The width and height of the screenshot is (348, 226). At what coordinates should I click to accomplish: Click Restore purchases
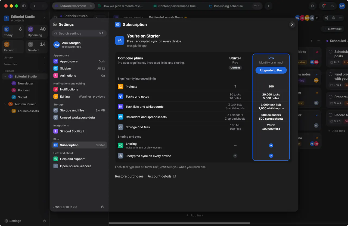click(x=129, y=176)
